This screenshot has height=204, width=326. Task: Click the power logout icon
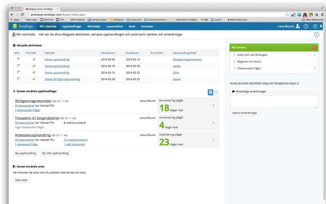(315, 26)
